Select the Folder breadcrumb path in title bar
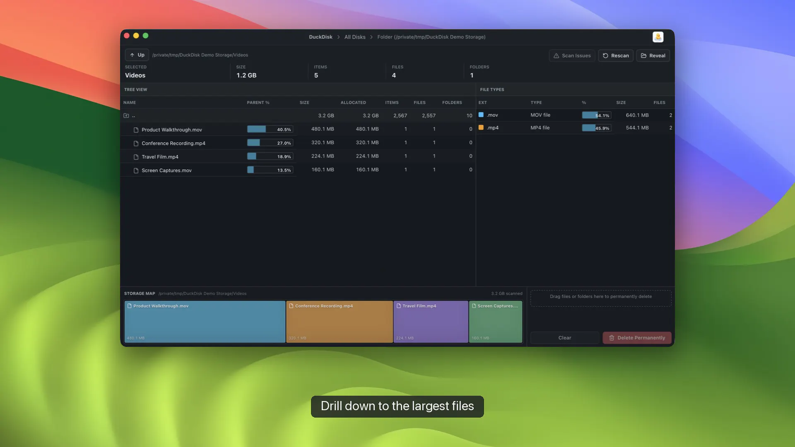Image resolution: width=795 pixels, height=447 pixels. coord(431,37)
